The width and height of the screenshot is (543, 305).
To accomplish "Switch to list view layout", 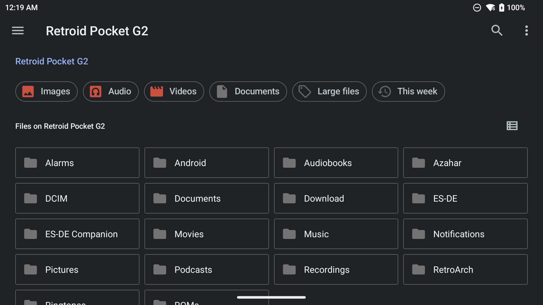I will point(512,126).
